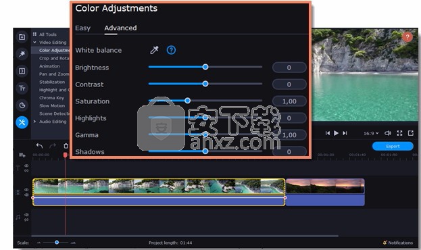421x250 pixels.
Task: Click the Shadows slider handle
Action: coord(205,151)
